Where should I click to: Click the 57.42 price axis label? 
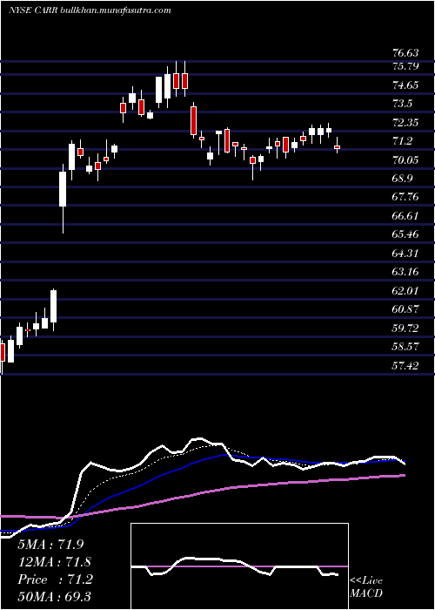[x=406, y=365]
